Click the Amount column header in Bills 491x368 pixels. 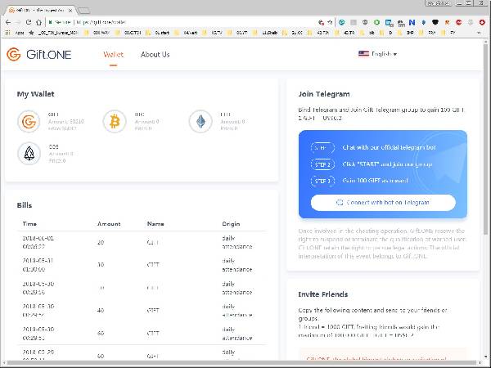coord(109,224)
